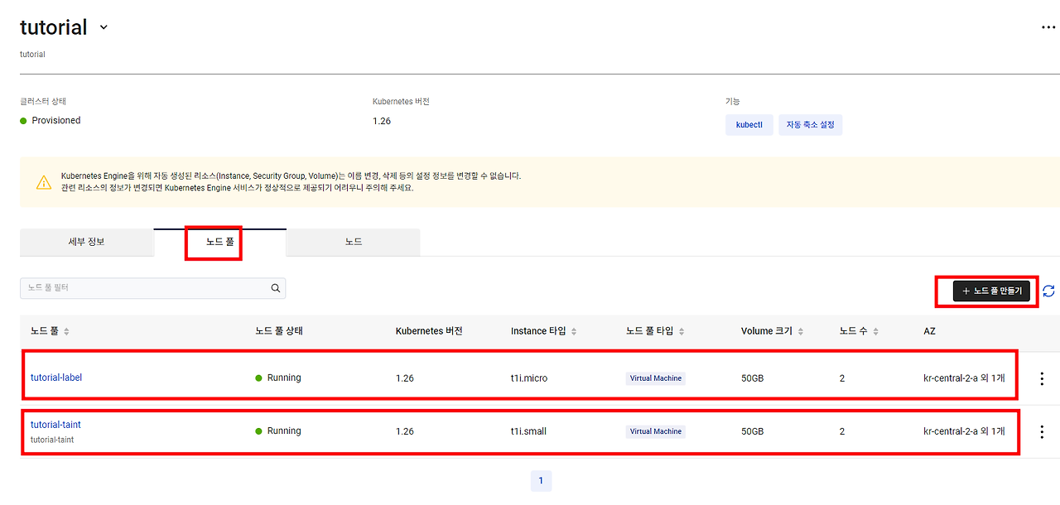The image size is (1060, 505).
Task: Click the AZ column header
Action: 929,331
